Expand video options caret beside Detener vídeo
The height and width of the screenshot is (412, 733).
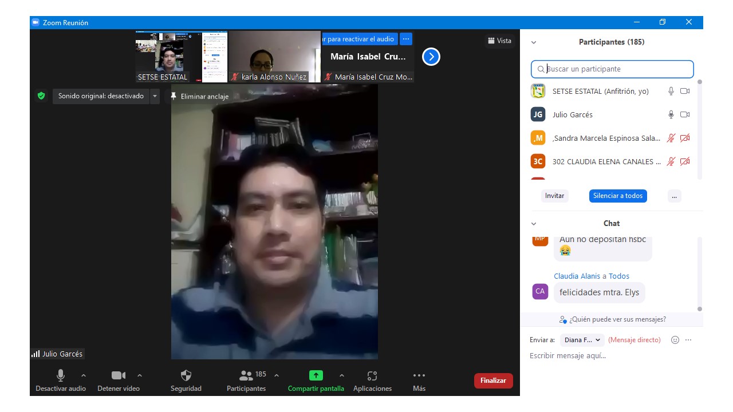tap(140, 375)
